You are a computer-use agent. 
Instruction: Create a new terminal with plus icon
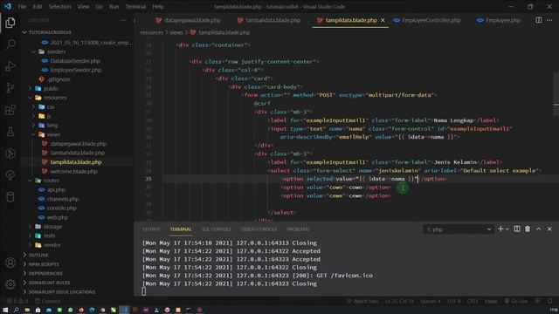pos(500,229)
